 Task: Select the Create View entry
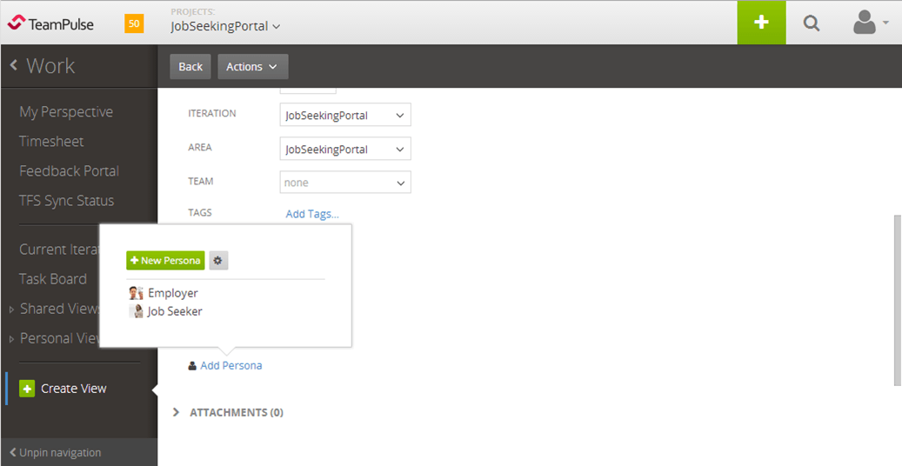coord(74,389)
